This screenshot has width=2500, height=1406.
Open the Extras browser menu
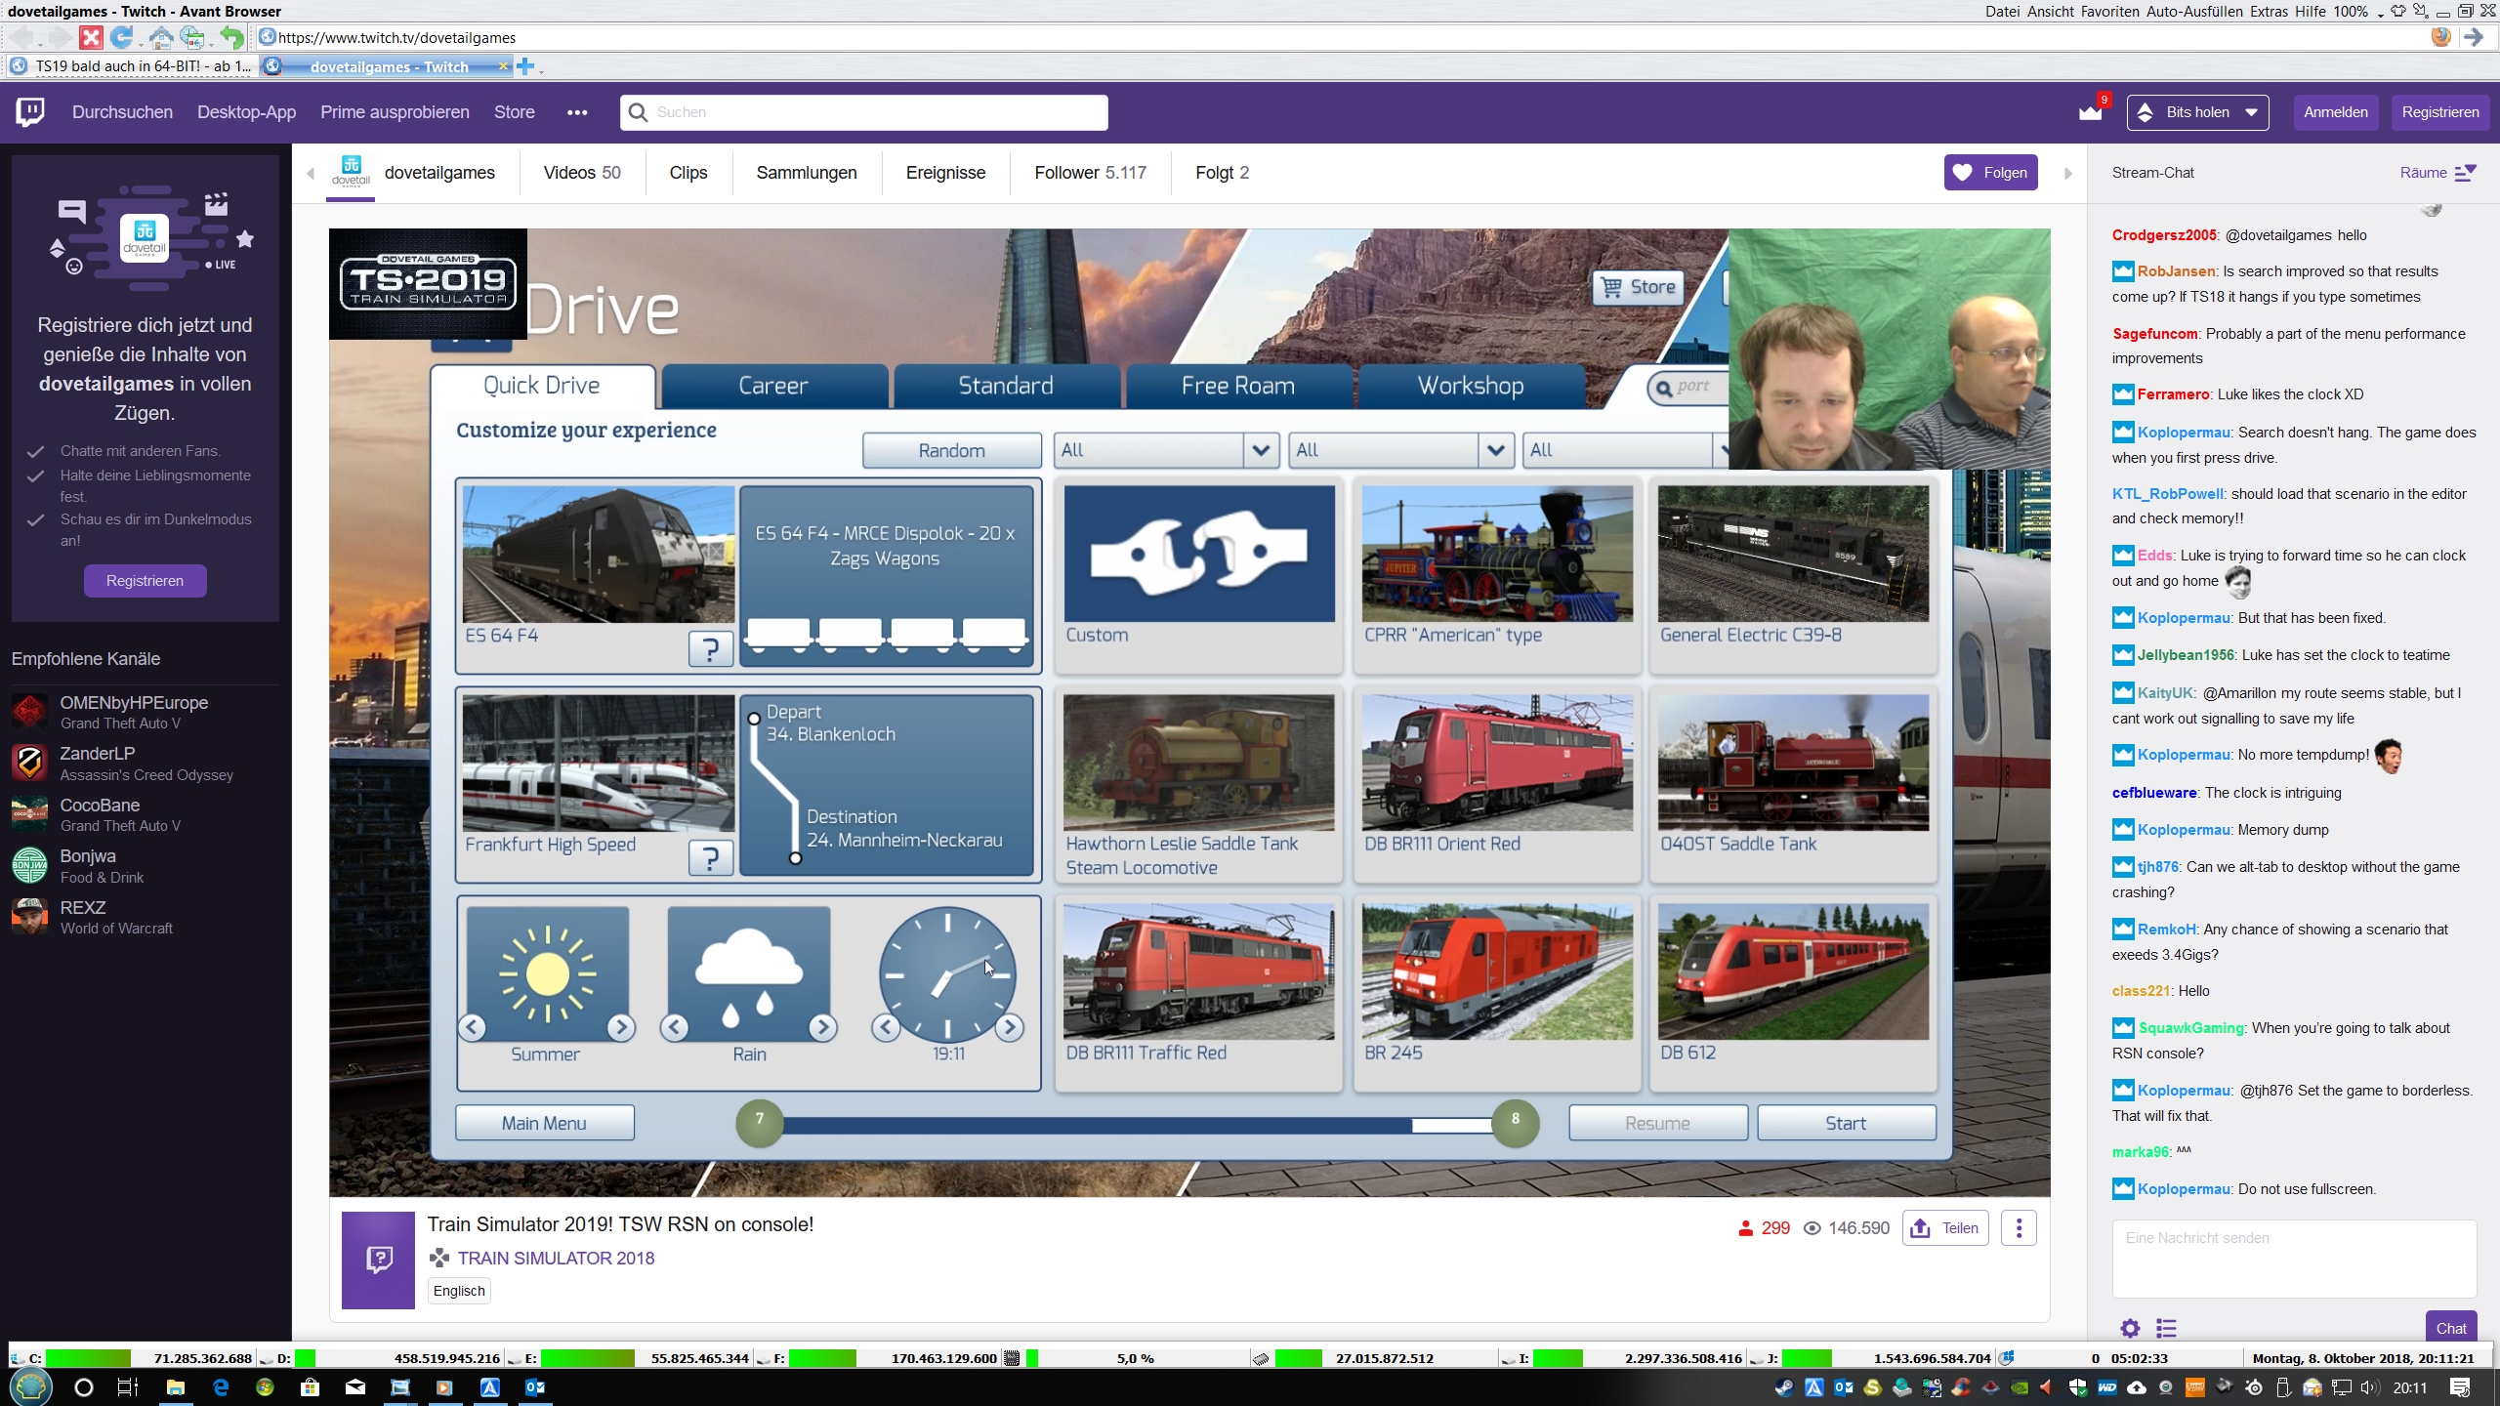2269,12
